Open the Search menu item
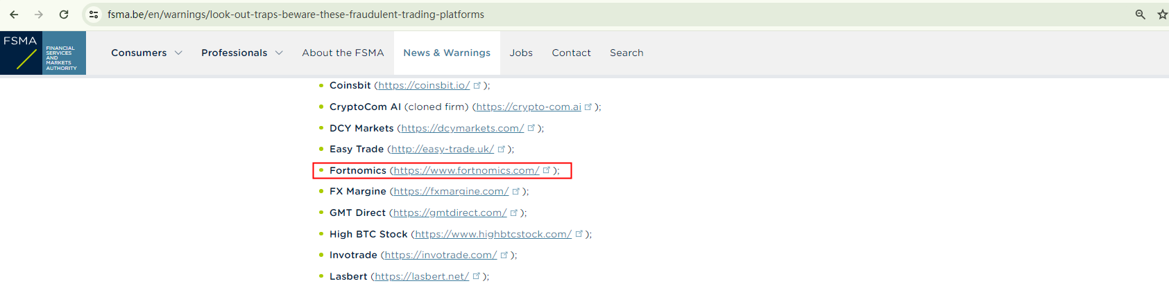 [x=626, y=53]
